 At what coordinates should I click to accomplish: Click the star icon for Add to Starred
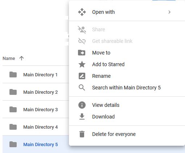82,64
